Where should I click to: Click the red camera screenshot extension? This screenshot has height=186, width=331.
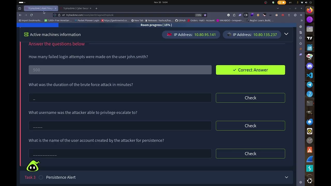[283, 15]
